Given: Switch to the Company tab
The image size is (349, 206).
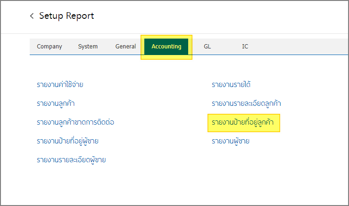Looking at the screenshot, I should pyautogui.click(x=50, y=47).
